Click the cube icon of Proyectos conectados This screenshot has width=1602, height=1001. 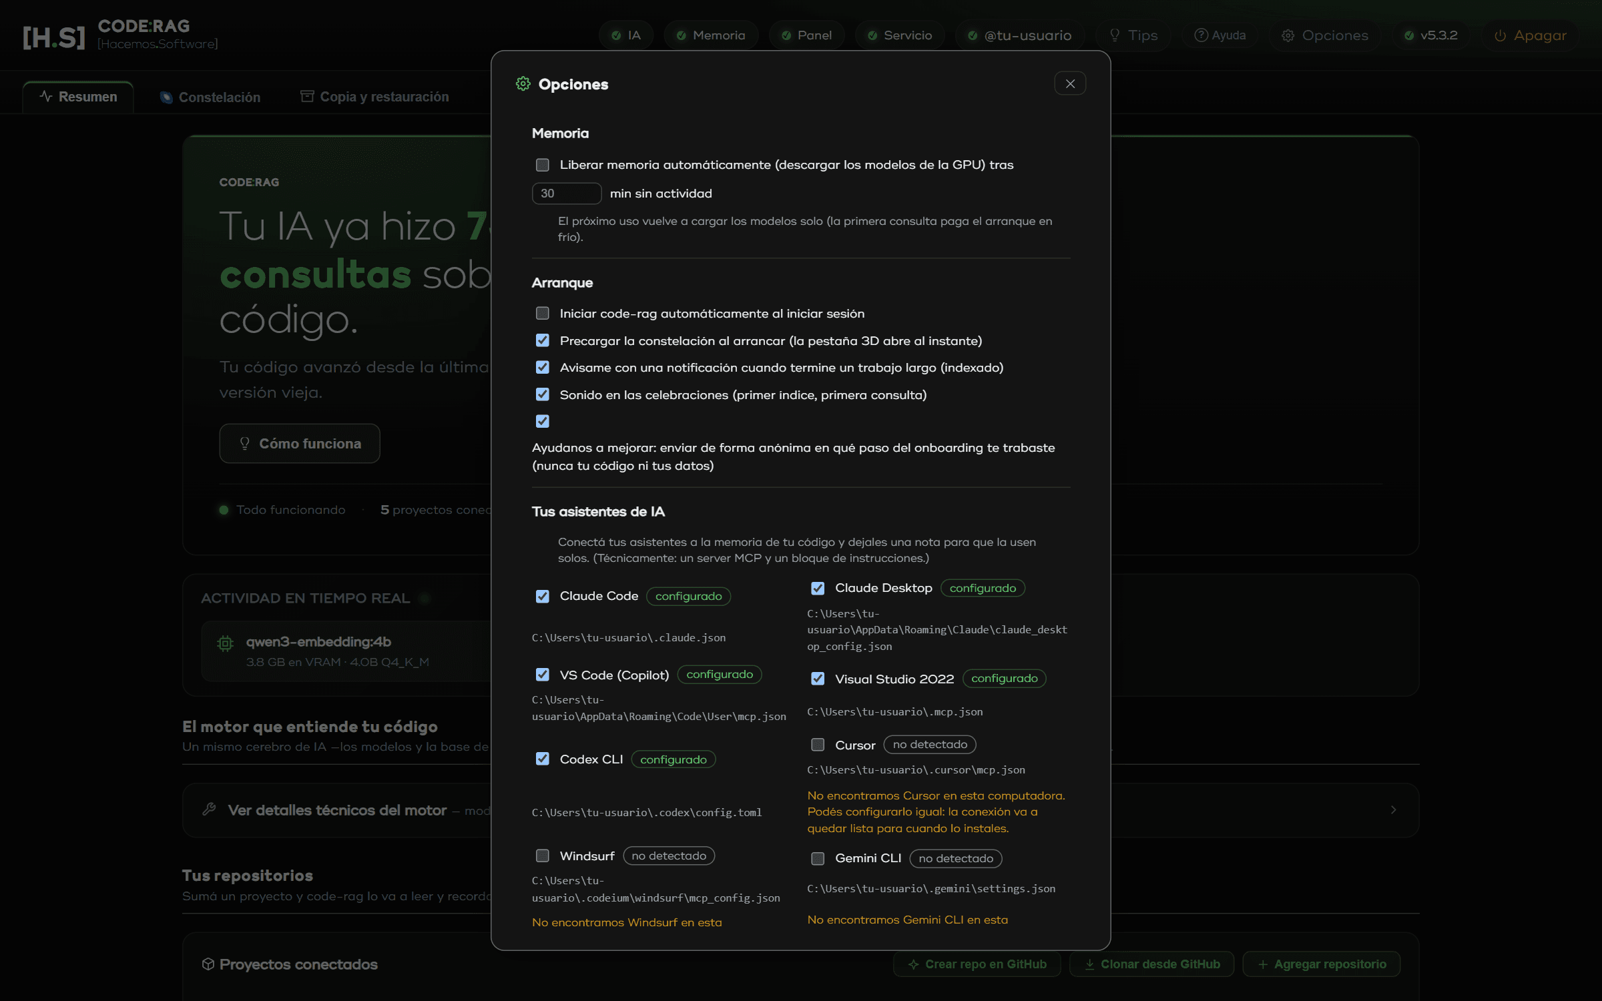click(x=208, y=964)
